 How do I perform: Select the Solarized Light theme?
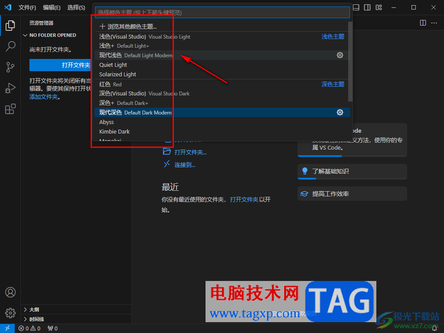[x=222, y=74]
